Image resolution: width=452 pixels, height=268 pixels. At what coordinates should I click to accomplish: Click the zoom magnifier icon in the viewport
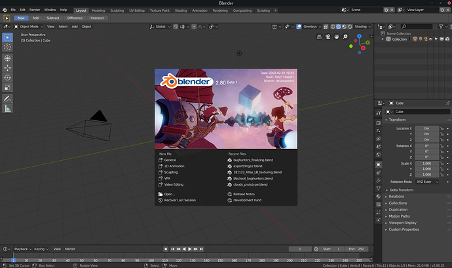(x=345, y=37)
